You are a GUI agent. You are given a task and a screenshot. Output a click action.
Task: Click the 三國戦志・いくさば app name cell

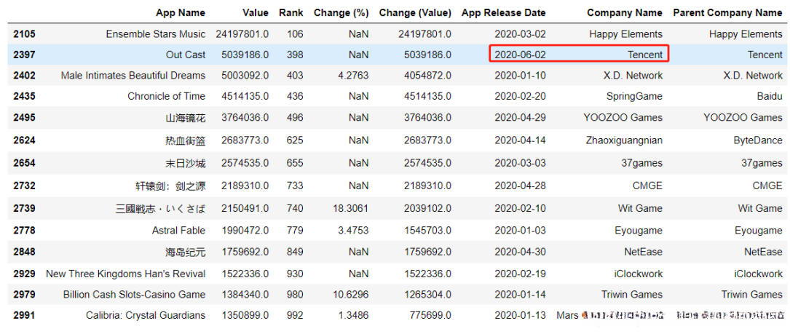[x=160, y=208]
